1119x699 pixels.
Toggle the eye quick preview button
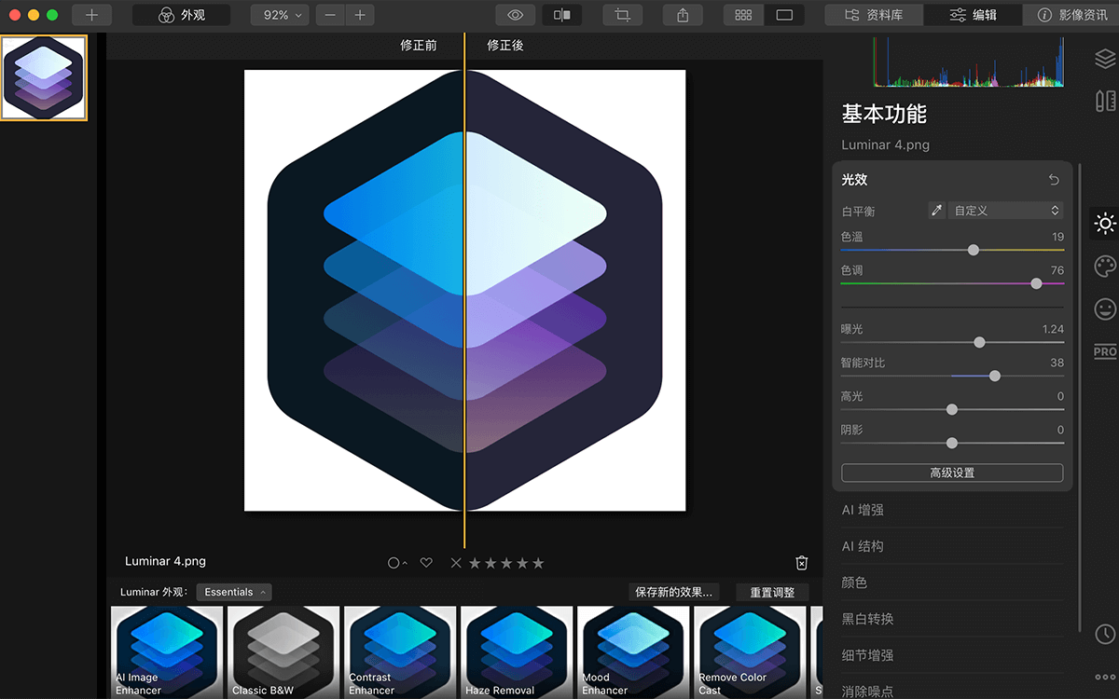[516, 15]
